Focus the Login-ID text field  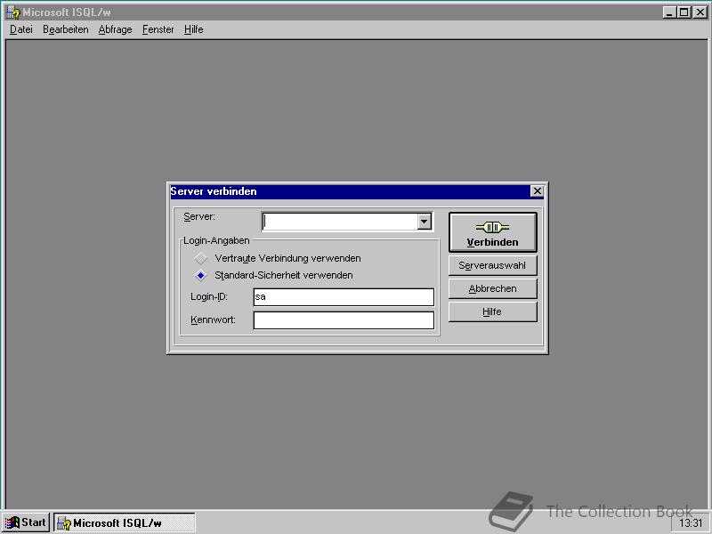(x=344, y=297)
